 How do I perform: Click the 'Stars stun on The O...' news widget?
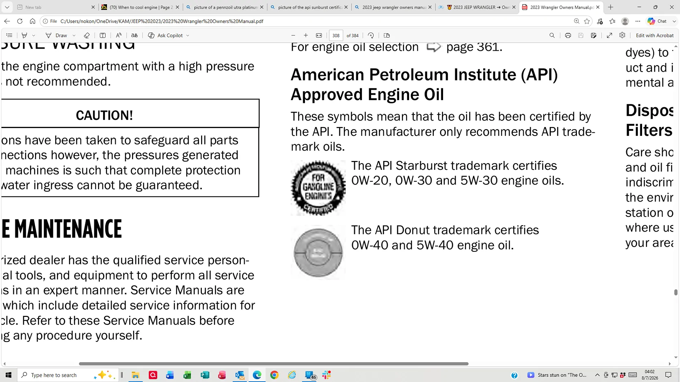pos(557,375)
